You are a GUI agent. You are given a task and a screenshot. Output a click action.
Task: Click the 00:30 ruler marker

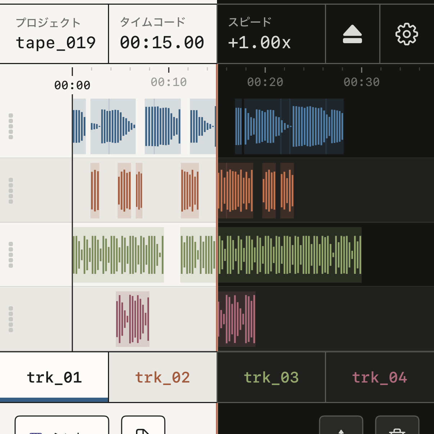[x=362, y=82]
